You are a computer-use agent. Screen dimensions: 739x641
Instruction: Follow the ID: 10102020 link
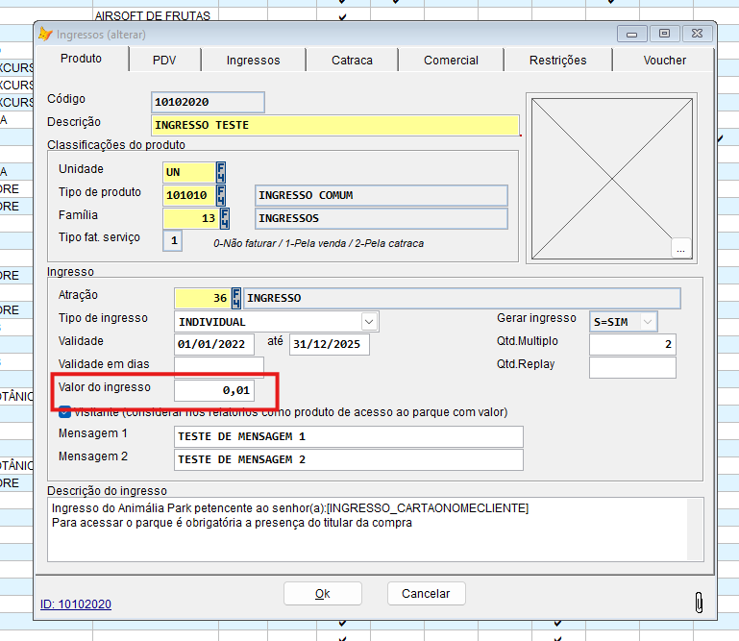tap(76, 604)
